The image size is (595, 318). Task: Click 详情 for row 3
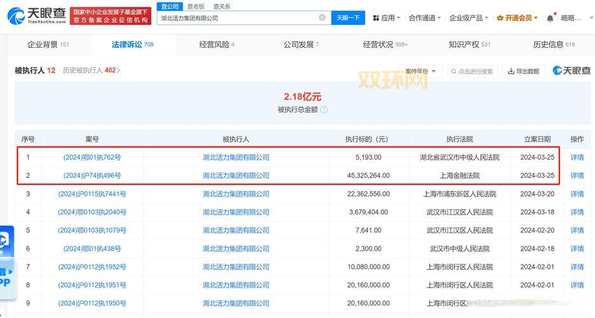point(577,194)
